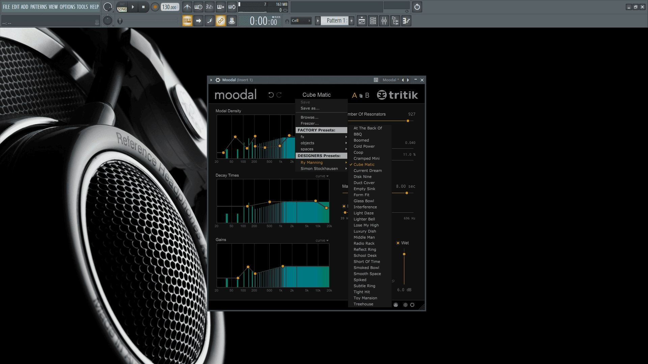The width and height of the screenshot is (648, 364).
Task: Select preset slot A
Action: 354,95
